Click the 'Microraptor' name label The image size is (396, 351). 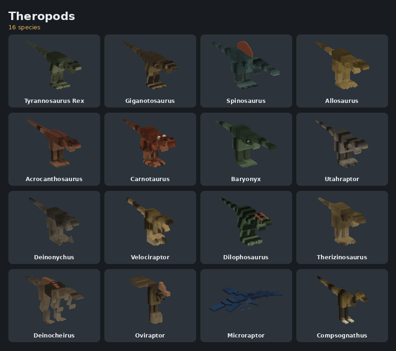click(246, 336)
